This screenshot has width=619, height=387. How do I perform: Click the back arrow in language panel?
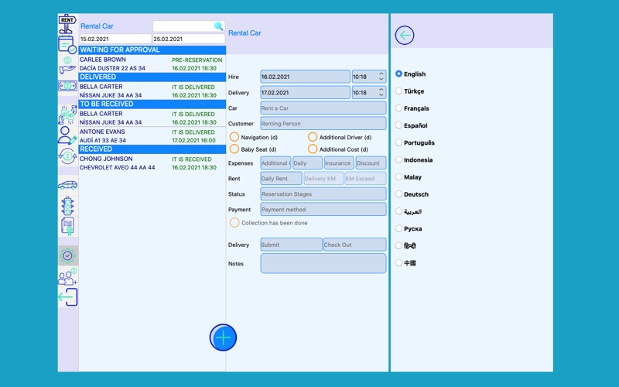click(405, 35)
